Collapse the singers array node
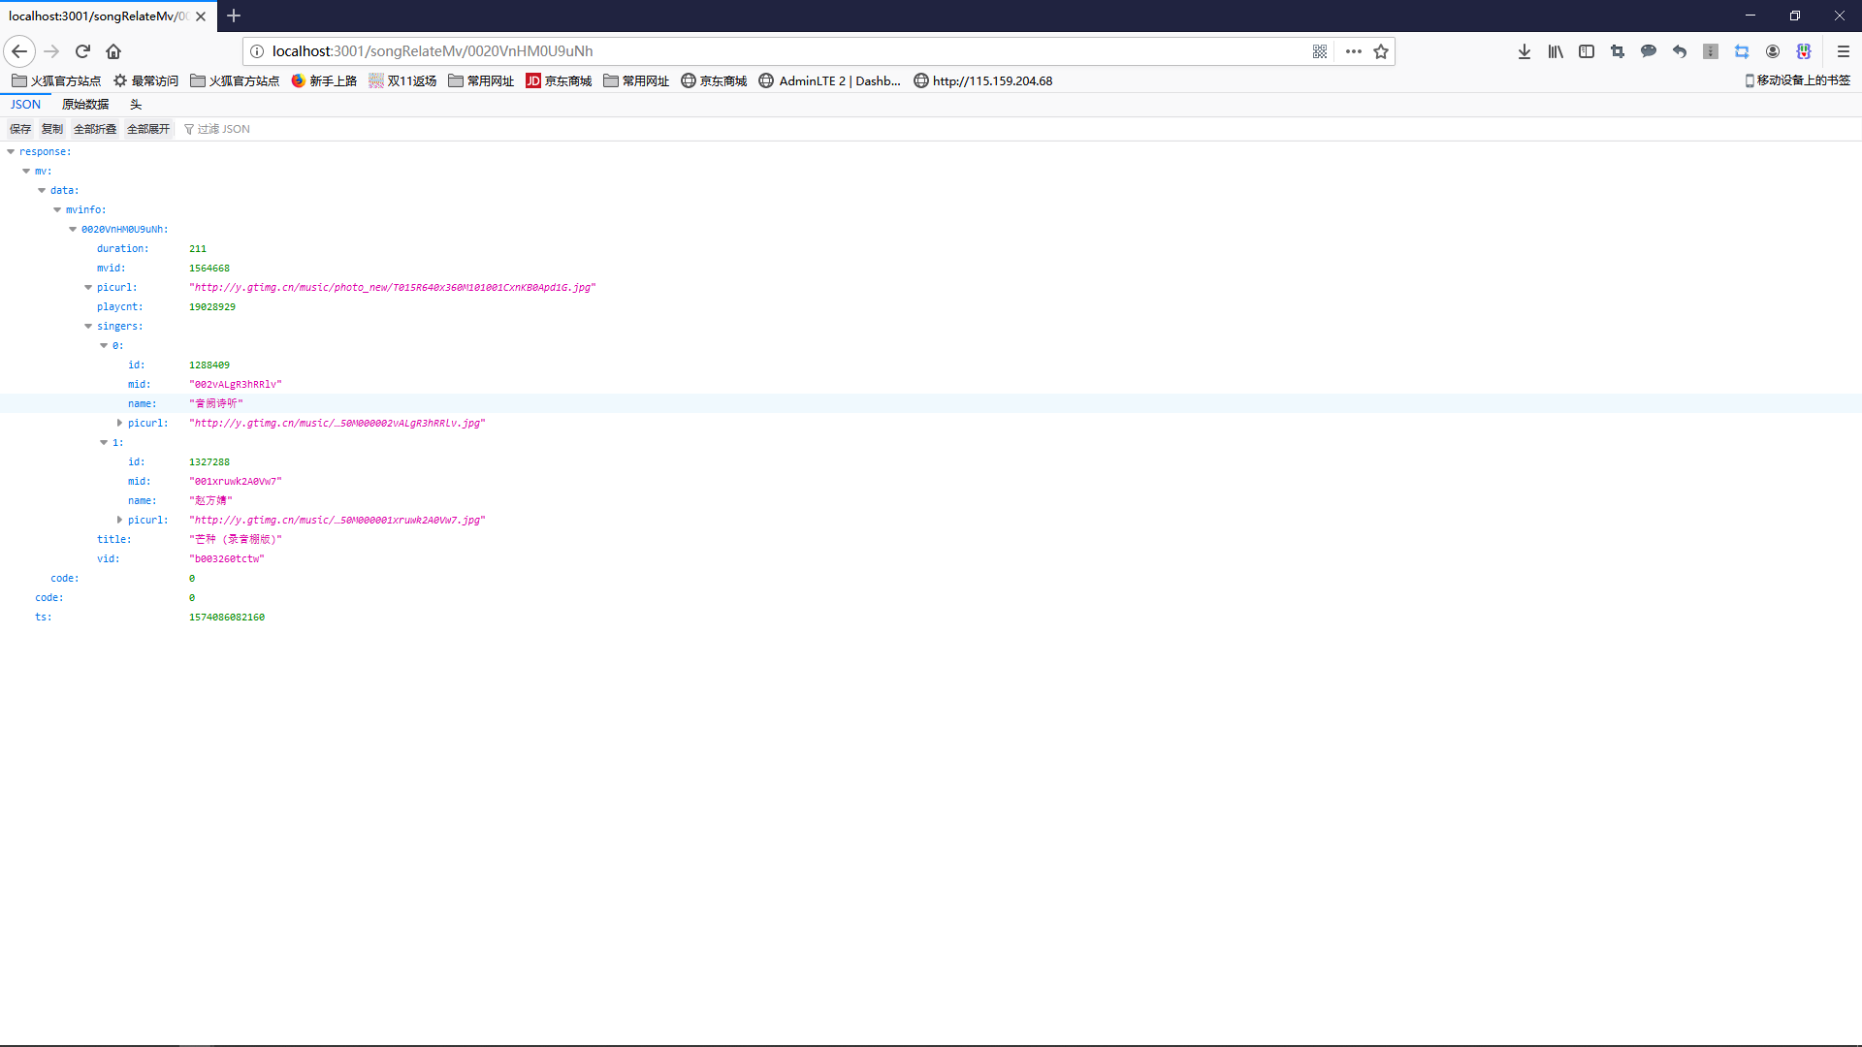Image resolution: width=1862 pixels, height=1047 pixels. [x=88, y=326]
